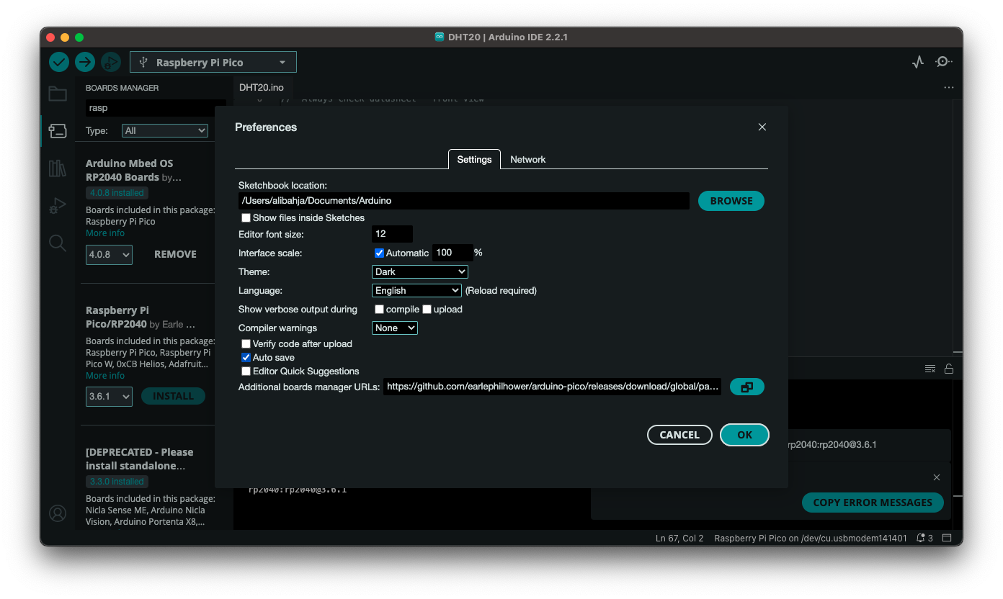The image size is (1003, 599).
Task: Confirm Preferences with OK
Action: point(744,435)
